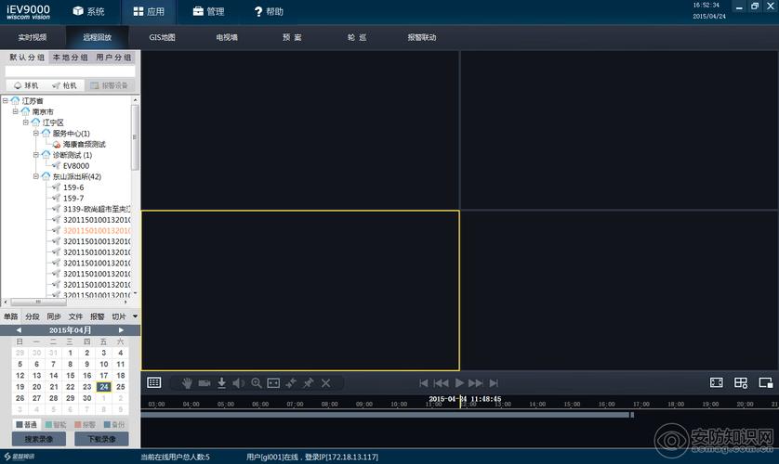
Task: Open the 轮巡 tab
Action: coord(357,37)
